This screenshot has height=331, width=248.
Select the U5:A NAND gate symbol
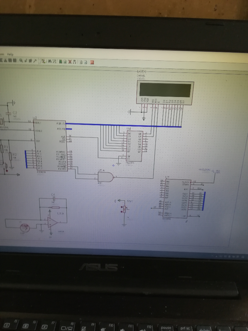tap(105, 177)
